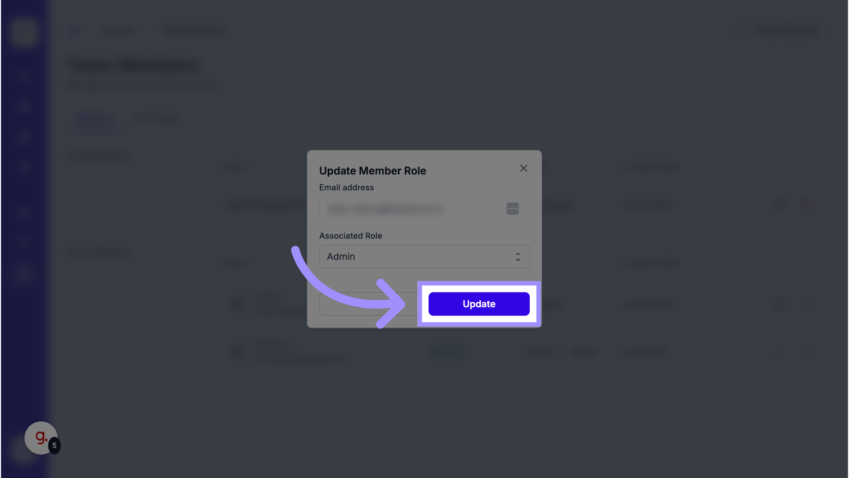Click the blurred edit icon in first member row

(x=780, y=205)
